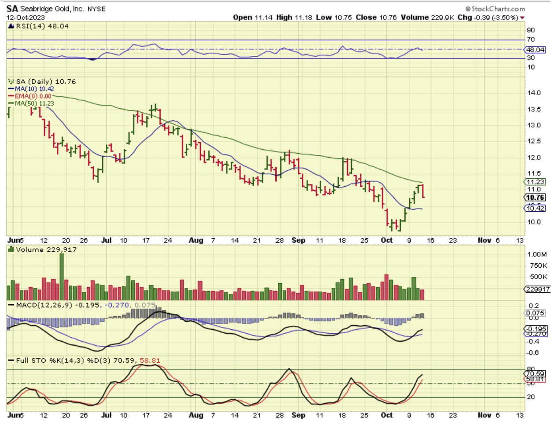
Task: Click the High 11.18 value
Action: [295, 18]
